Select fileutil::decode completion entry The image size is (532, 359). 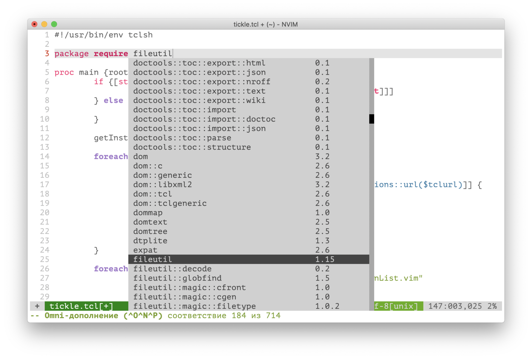(249, 269)
